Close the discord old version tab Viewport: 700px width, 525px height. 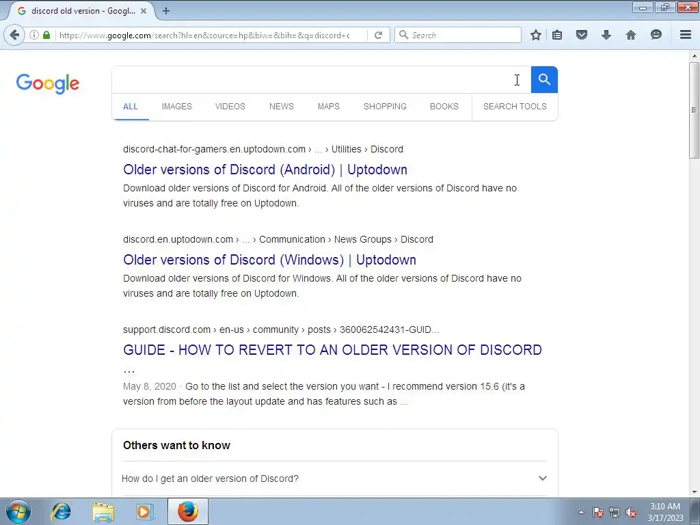coord(144,11)
